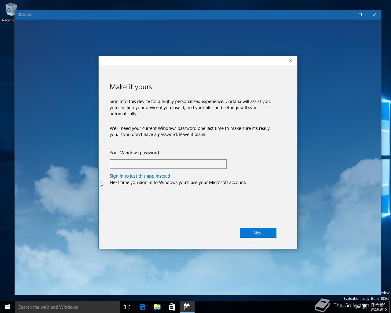Maximize the Calendar window
Screen dimensions: 391x313
[360, 15]
